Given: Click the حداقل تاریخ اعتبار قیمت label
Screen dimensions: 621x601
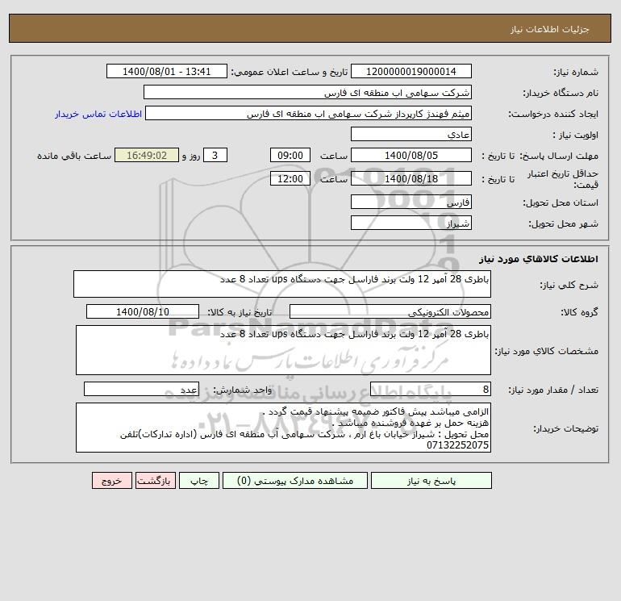Looking at the screenshot, I should pos(562,179).
